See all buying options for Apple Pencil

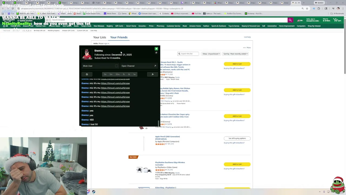click(x=237, y=138)
